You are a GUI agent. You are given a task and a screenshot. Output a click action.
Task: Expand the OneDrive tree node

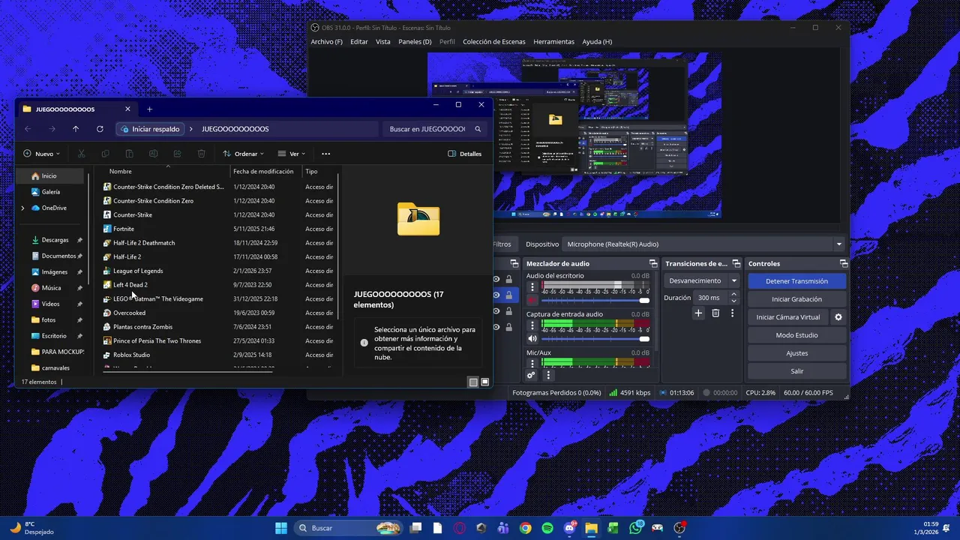click(22, 208)
